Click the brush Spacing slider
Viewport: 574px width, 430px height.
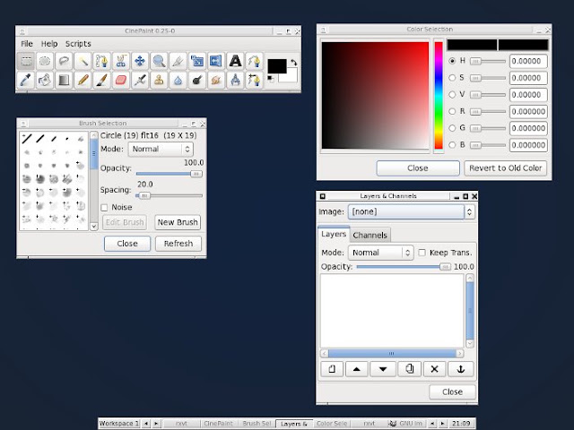(x=170, y=196)
